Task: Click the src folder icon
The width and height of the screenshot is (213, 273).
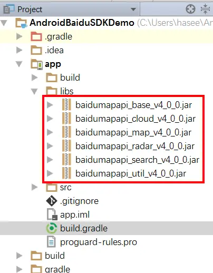Action: click(x=52, y=188)
